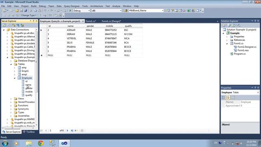Select the 'name' column under Employee
The width and height of the screenshot is (261, 147).
point(28,85)
